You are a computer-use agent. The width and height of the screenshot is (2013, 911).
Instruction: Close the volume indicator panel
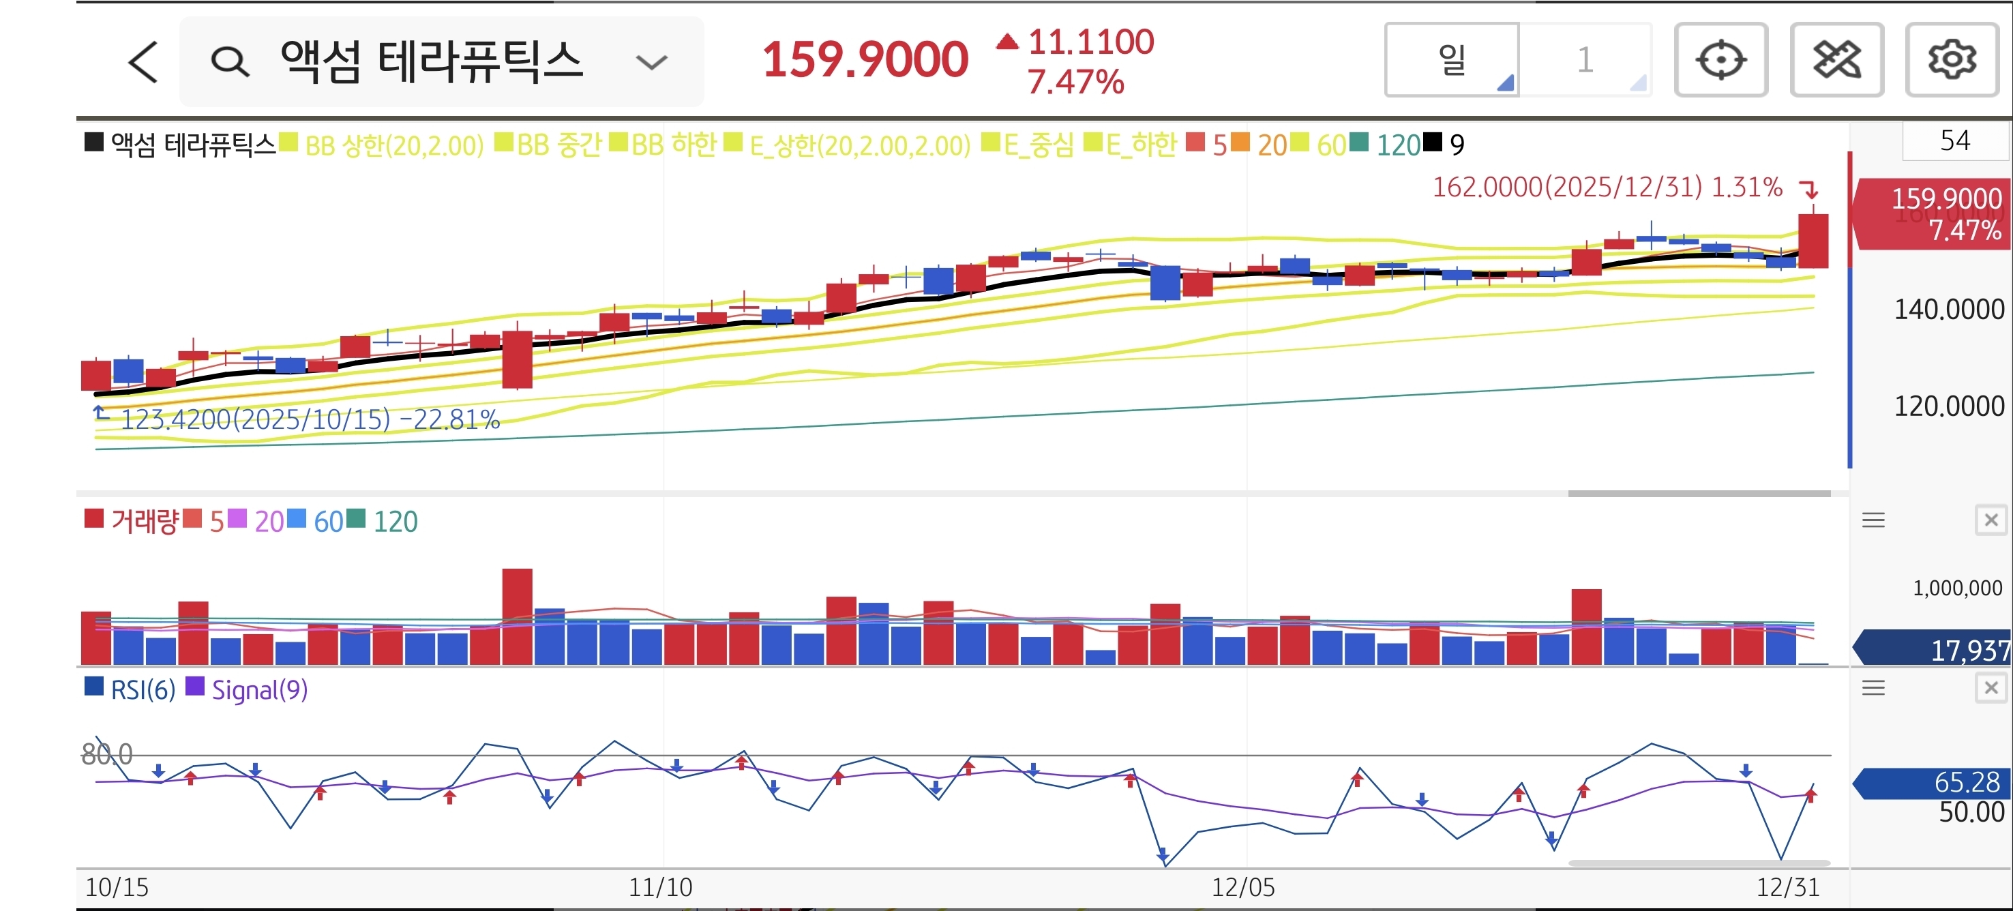pyautogui.click(x=1990, y=520)
